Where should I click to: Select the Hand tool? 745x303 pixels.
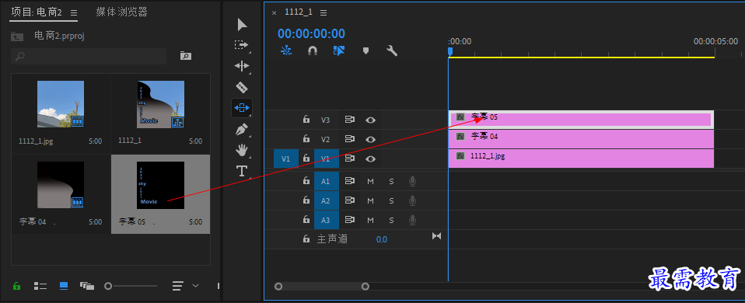click(x=242, y=150)
